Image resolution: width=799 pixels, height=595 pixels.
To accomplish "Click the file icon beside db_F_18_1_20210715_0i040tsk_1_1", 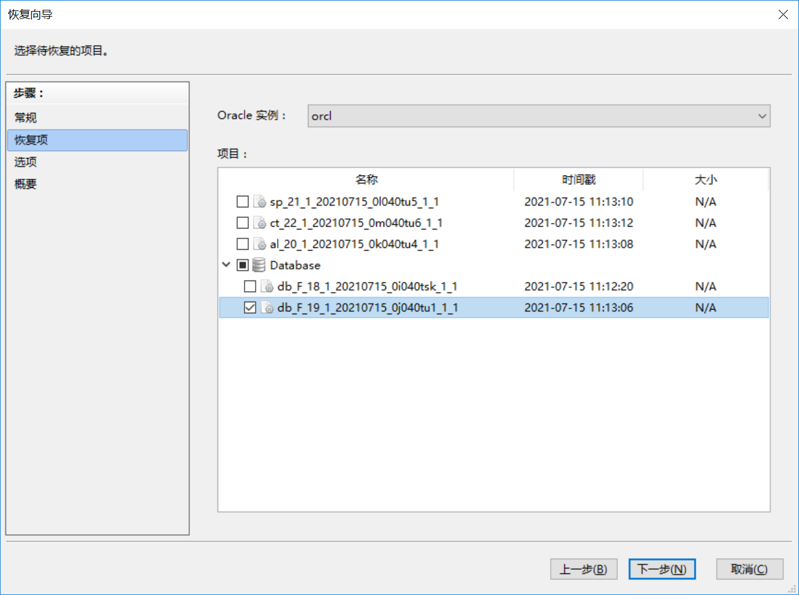I will pos(267,287).
